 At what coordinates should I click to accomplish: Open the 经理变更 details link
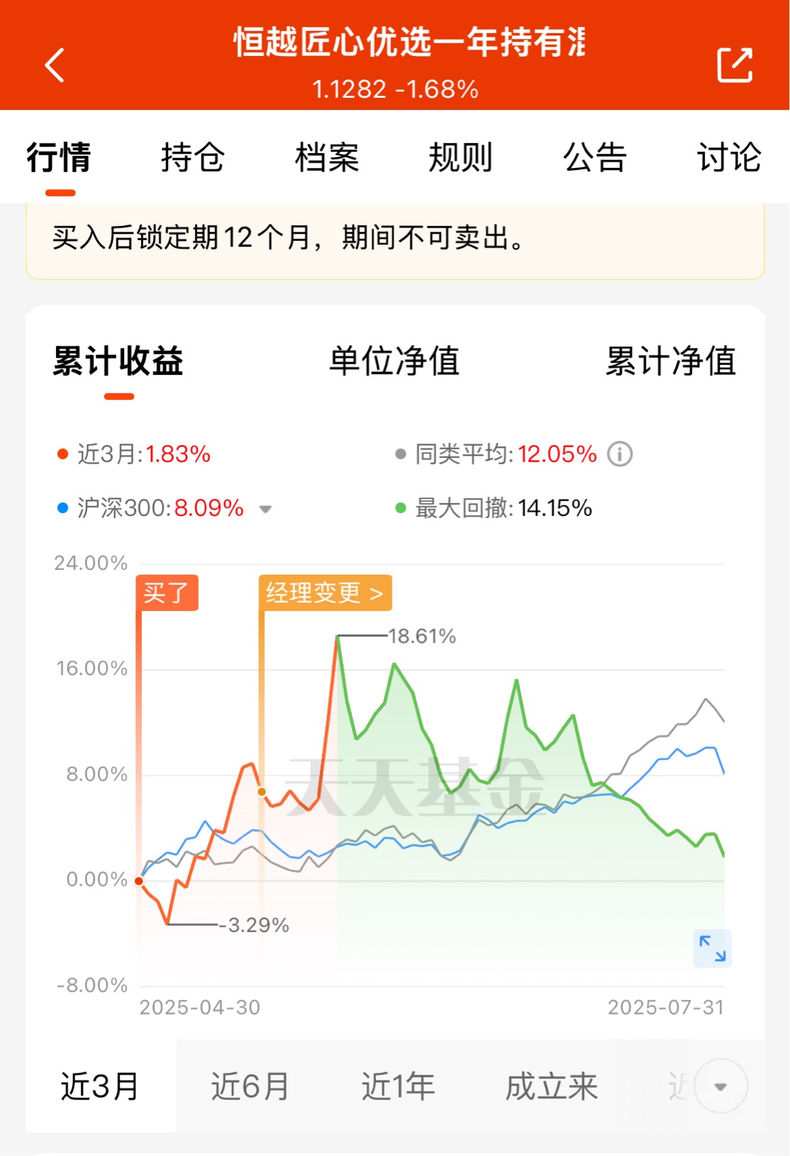pos(325,593)
